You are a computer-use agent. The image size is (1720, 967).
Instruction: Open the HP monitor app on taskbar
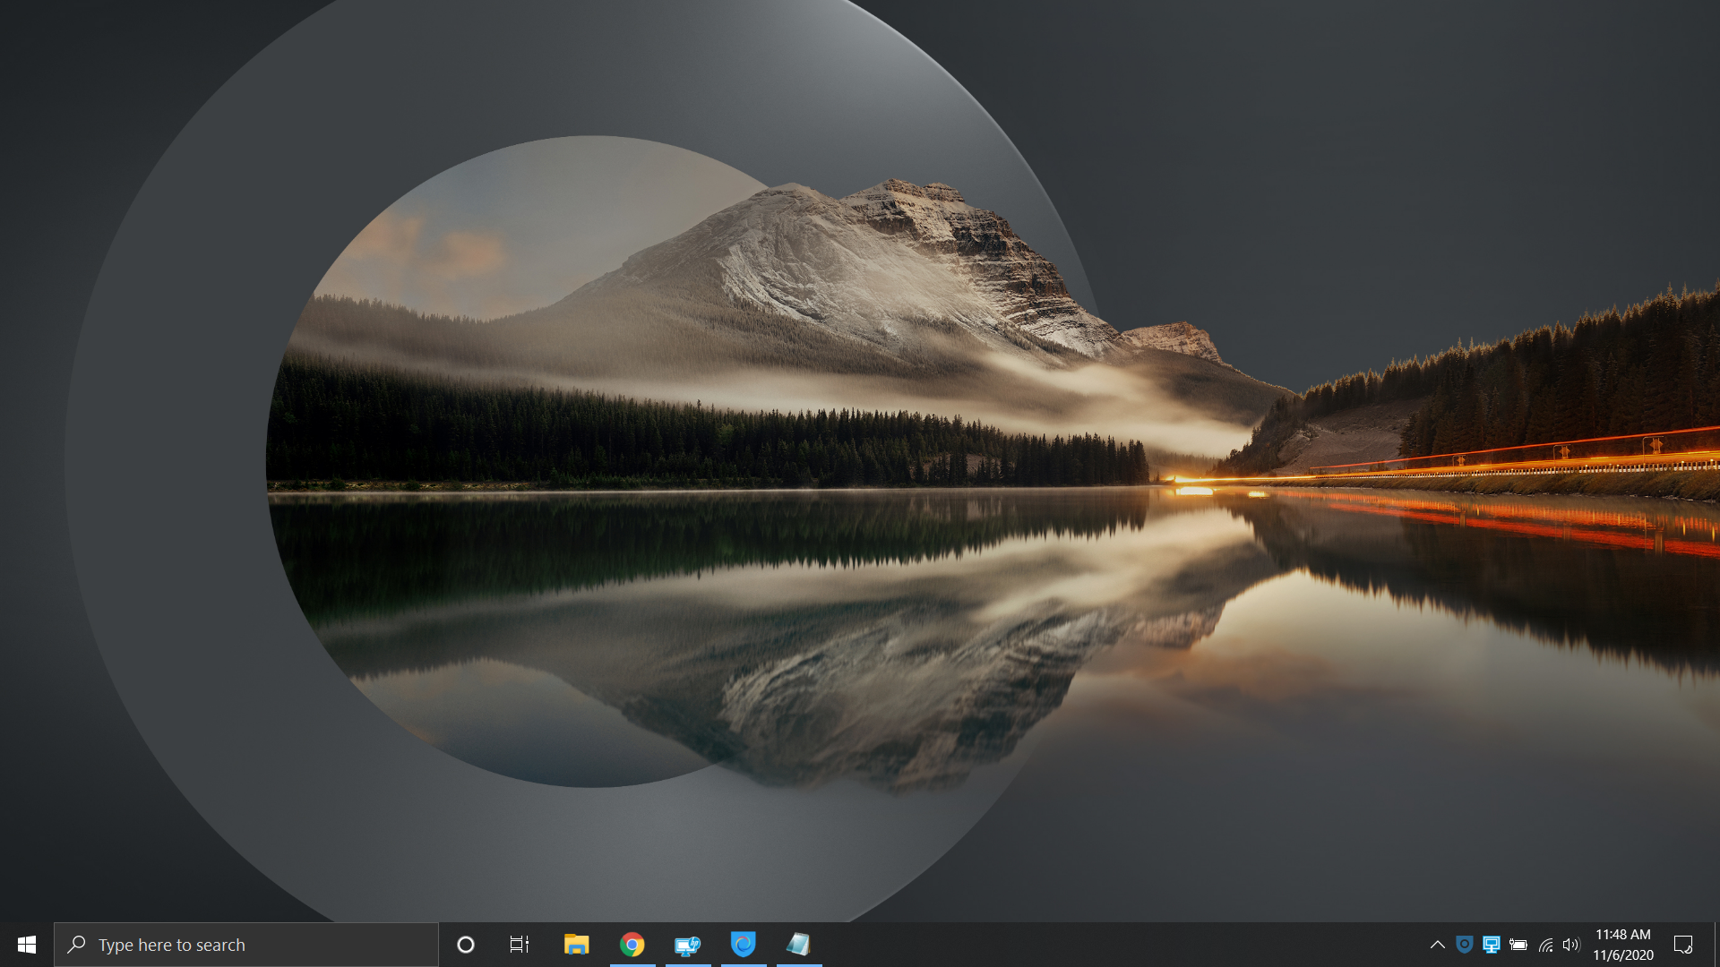(688, 945)
